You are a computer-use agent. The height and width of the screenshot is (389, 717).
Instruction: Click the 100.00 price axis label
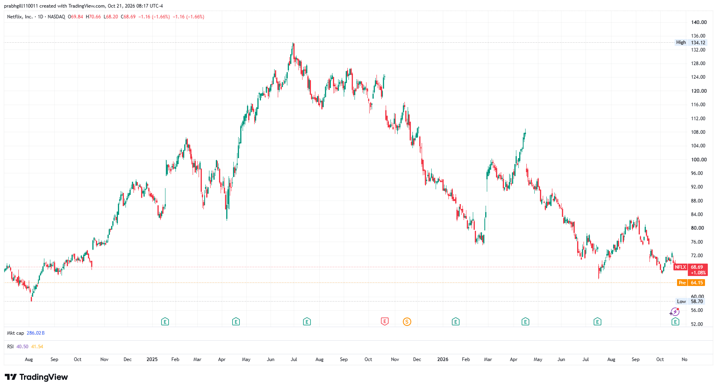699,160
